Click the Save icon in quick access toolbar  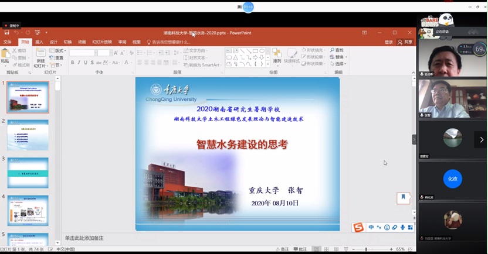pyautogui.click(x=7, y=33)
